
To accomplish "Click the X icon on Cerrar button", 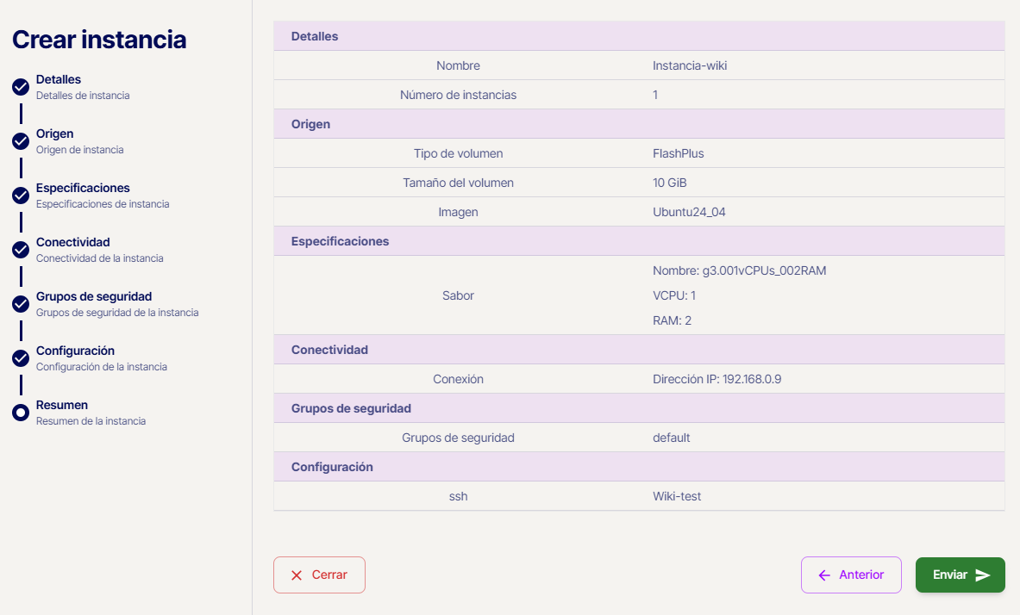I will (297, 575).
